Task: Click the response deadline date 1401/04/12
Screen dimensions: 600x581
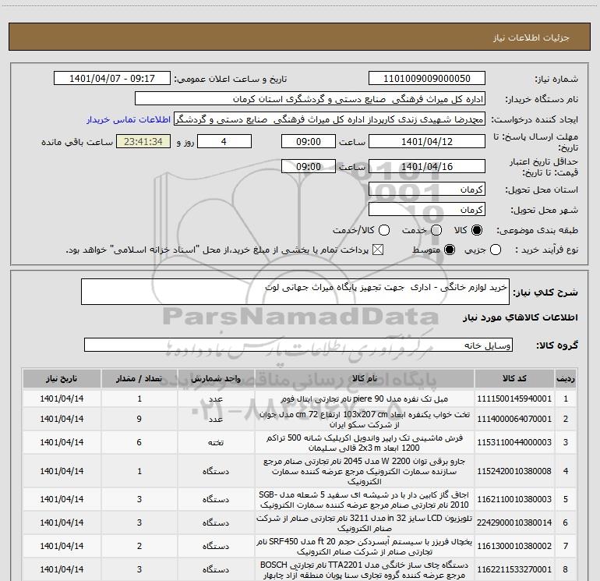Action: point(427,142)
